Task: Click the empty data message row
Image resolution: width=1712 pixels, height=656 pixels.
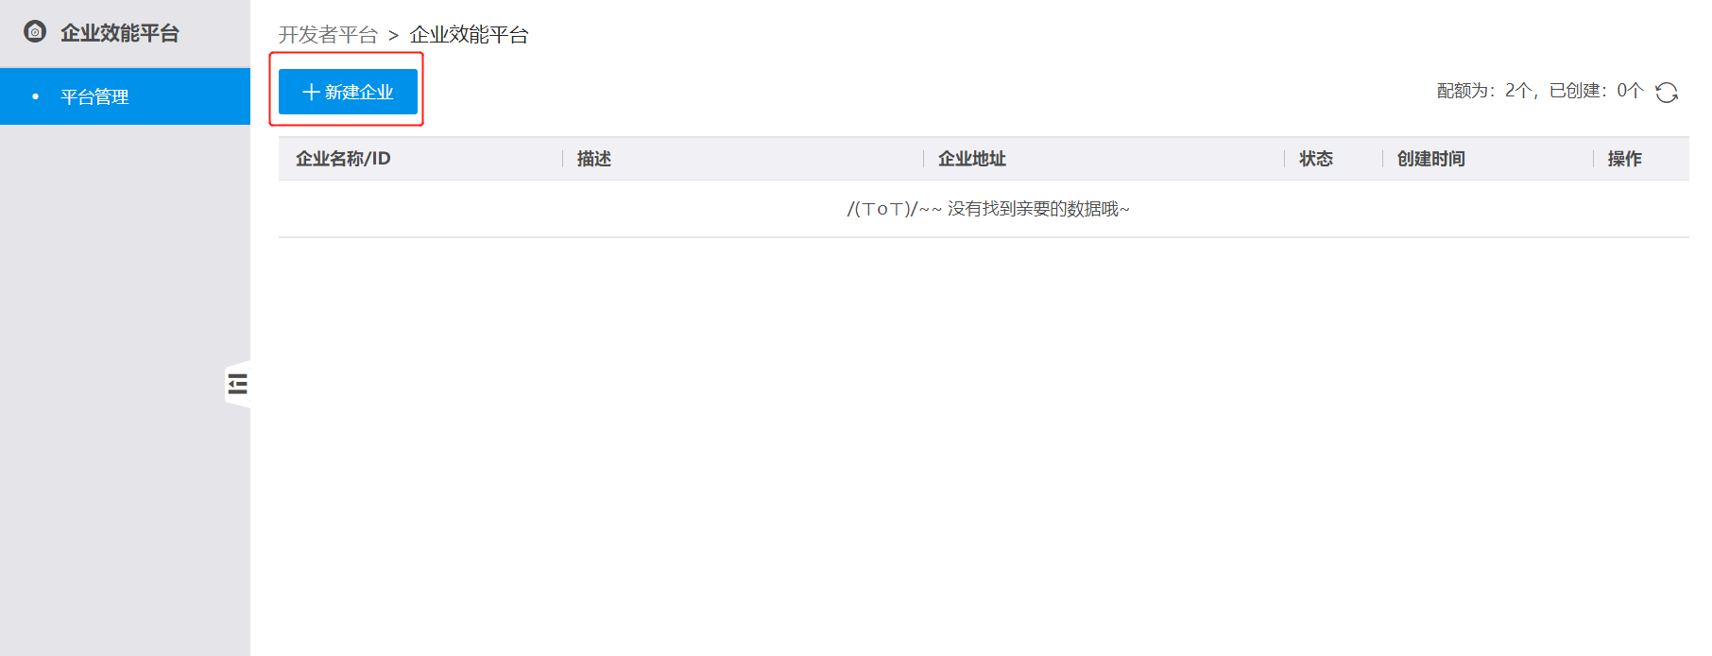Action: [x=984, y=209]
